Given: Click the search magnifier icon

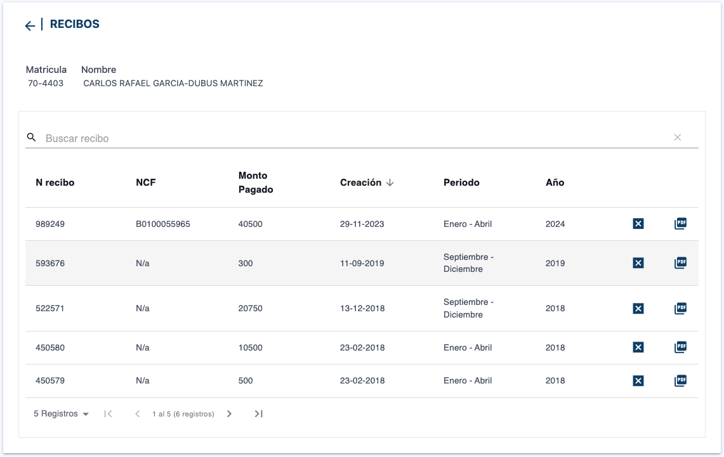Looking at the screenshot, I should pyautogui.click(x=31, y=138).
